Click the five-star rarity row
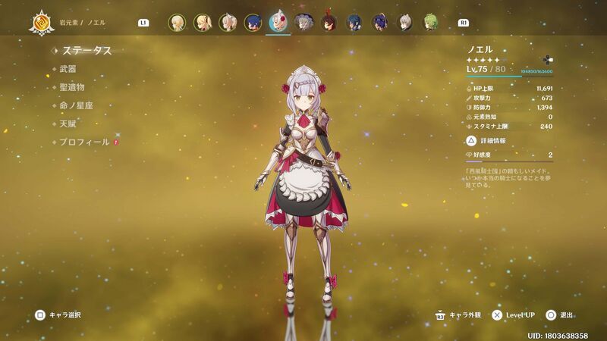 click(x=486, y=60)
